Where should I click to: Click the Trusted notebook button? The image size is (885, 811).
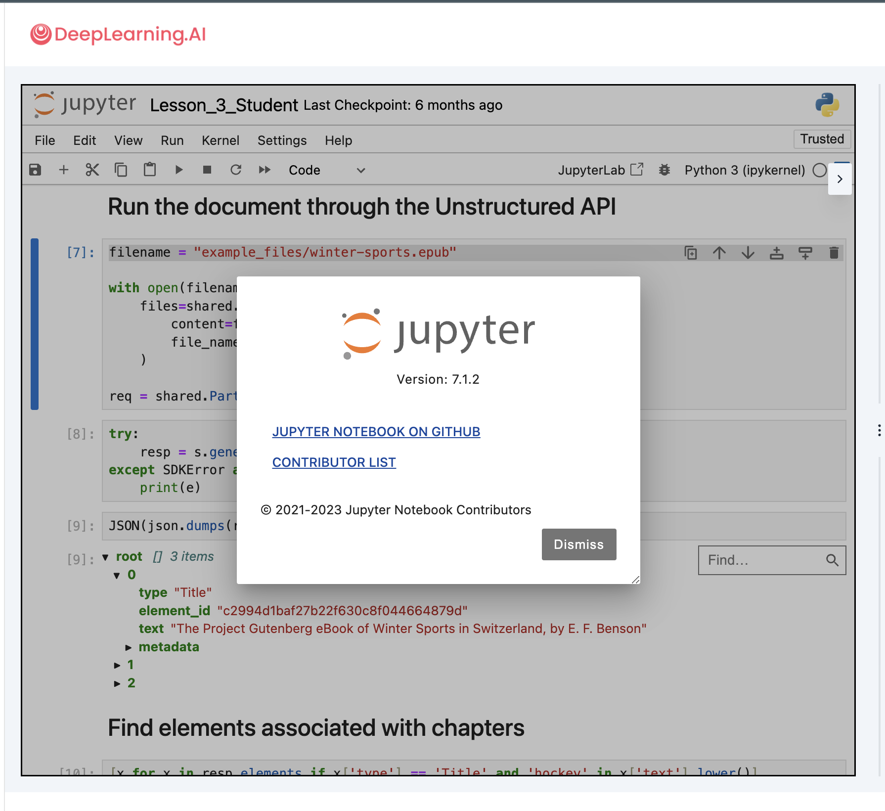pos(822,139)
